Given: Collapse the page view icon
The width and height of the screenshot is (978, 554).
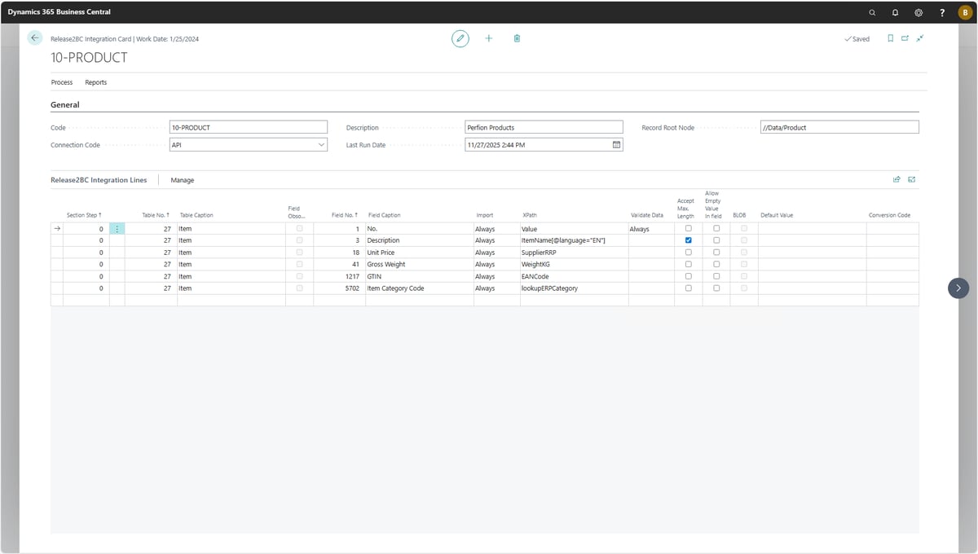Looking at the screenshot, I should tap(920, 38).
